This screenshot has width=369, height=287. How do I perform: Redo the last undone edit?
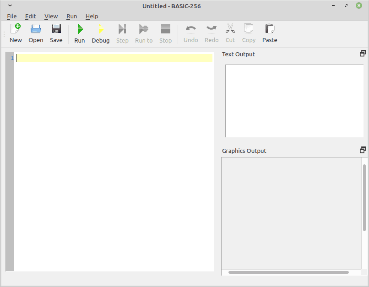(212, 33)
